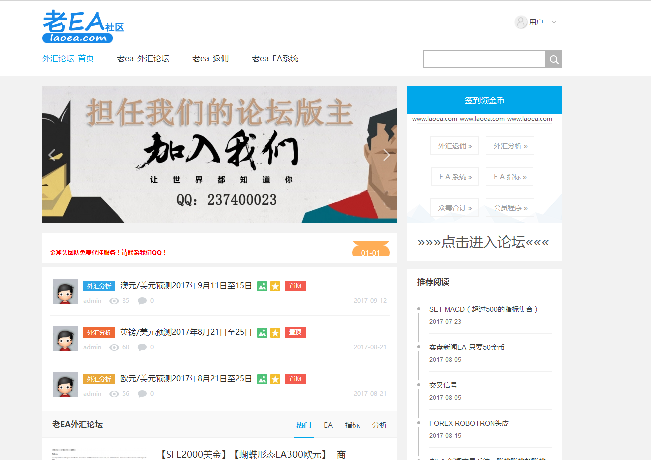Image resolution: width=651 pixels, height=460 pixels.
Task: Click the 老EA外汇论坛 section heading
Action: click(x=77, y=424)
